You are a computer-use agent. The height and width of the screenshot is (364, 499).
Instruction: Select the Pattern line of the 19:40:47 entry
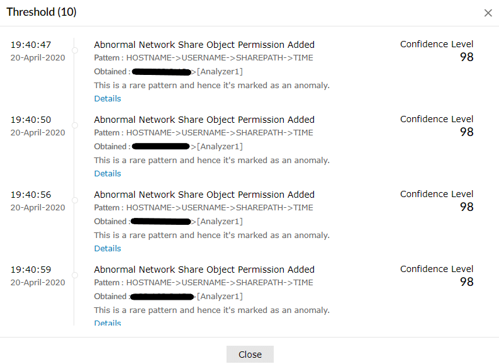pyautogui.click(x=203, y=58)
